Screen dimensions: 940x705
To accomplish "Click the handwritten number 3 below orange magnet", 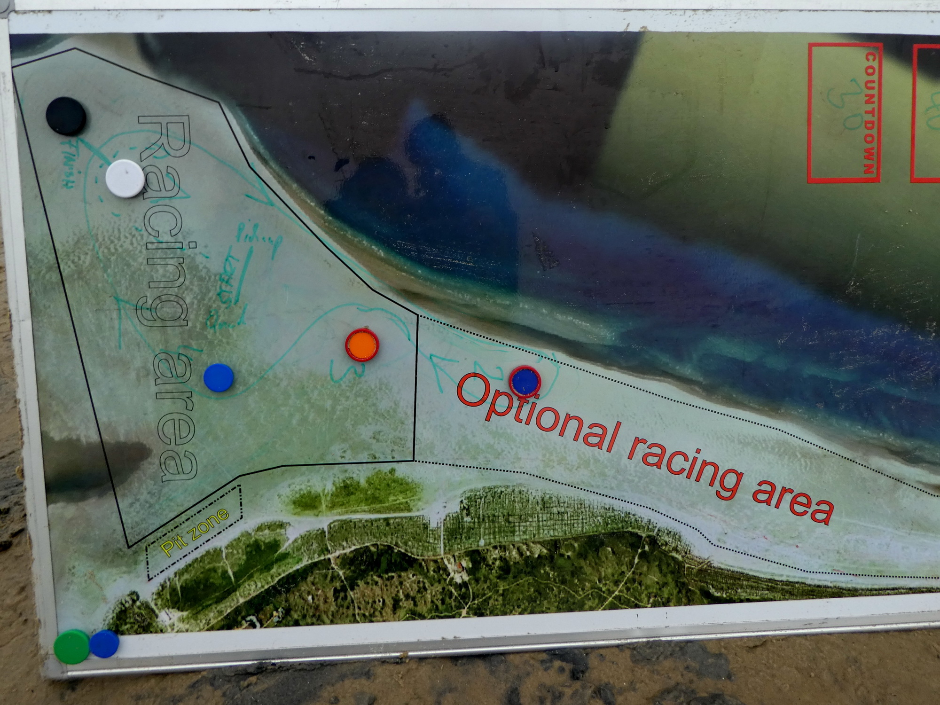I will (348, 370).
